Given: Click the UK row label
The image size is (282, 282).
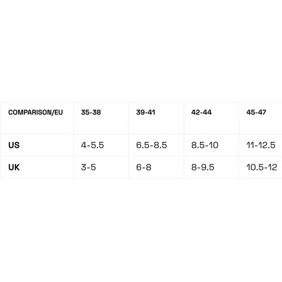Looking at the screenshot, I should coord(14,167).
